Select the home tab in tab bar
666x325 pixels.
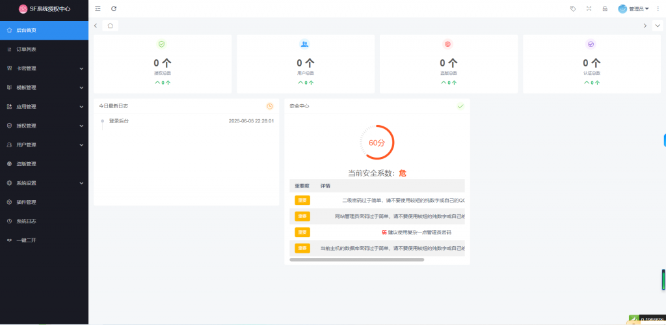[111, 25]
